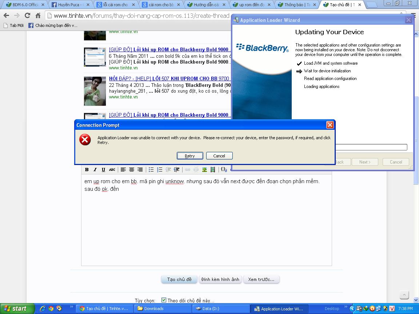Open Chrome home page button
Viewport: 419px width, 314px height.
38,16
